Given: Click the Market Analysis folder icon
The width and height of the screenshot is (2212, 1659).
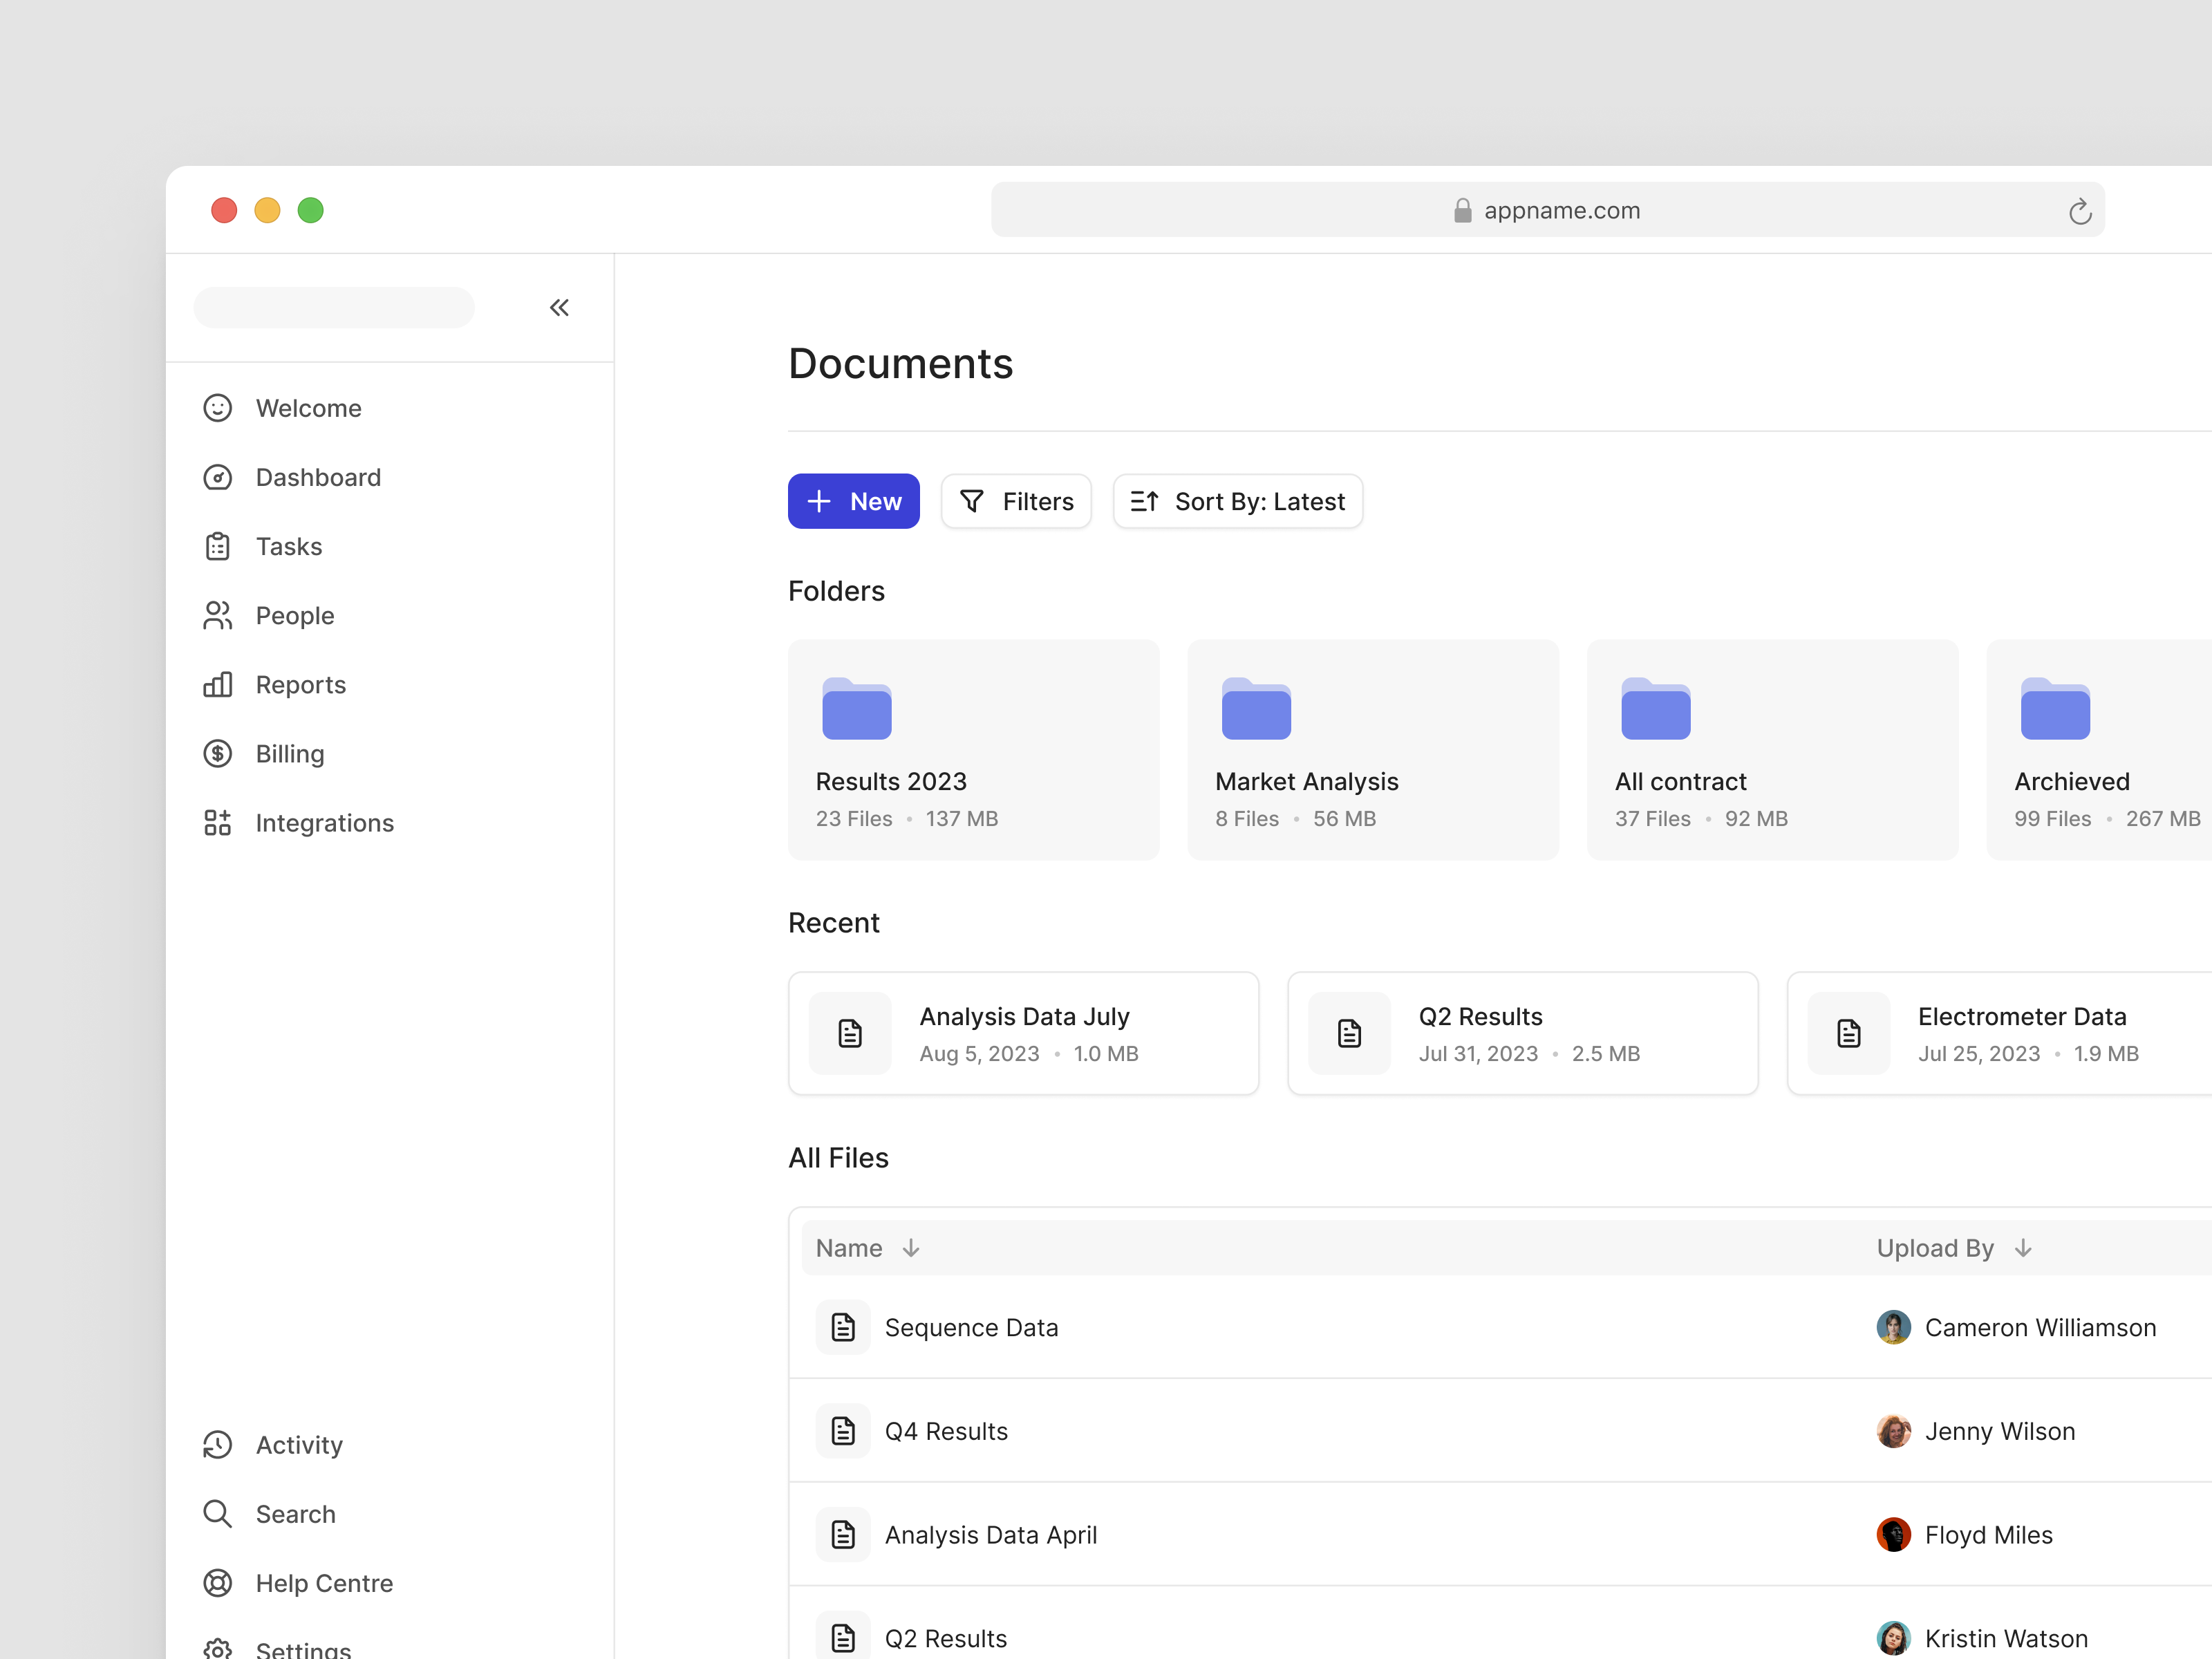Looking at the screenshot, I should tap(1256, 708).
